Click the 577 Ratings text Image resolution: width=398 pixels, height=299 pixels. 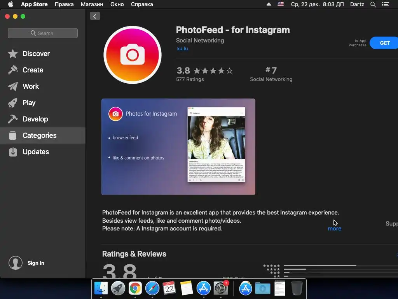click(x=190, y=79)
